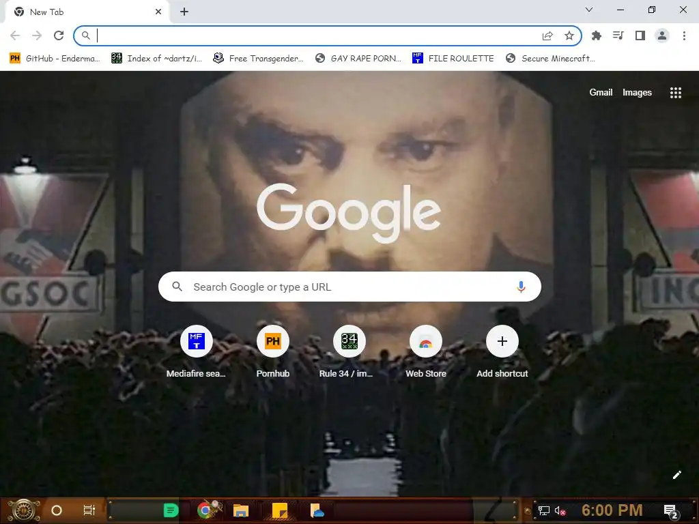Open the steampunk Start button
The height and width of the screenshot is (524, 699).
(23, 510)
